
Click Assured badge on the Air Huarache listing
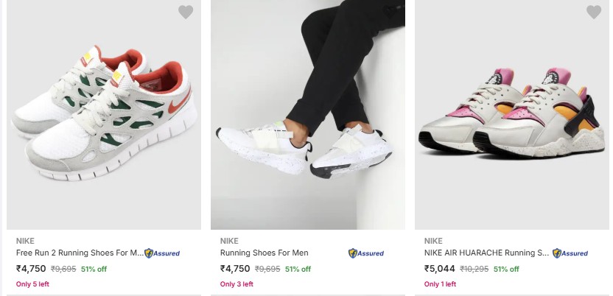[570, 253]
